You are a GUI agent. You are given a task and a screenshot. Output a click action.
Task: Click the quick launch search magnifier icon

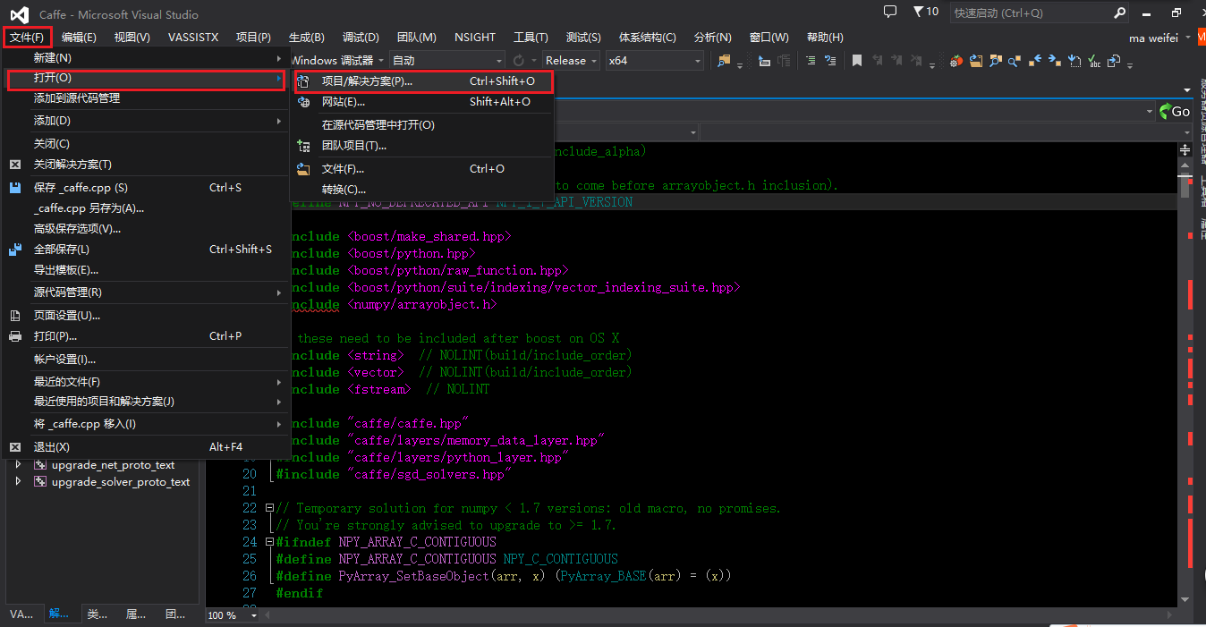1120,13
